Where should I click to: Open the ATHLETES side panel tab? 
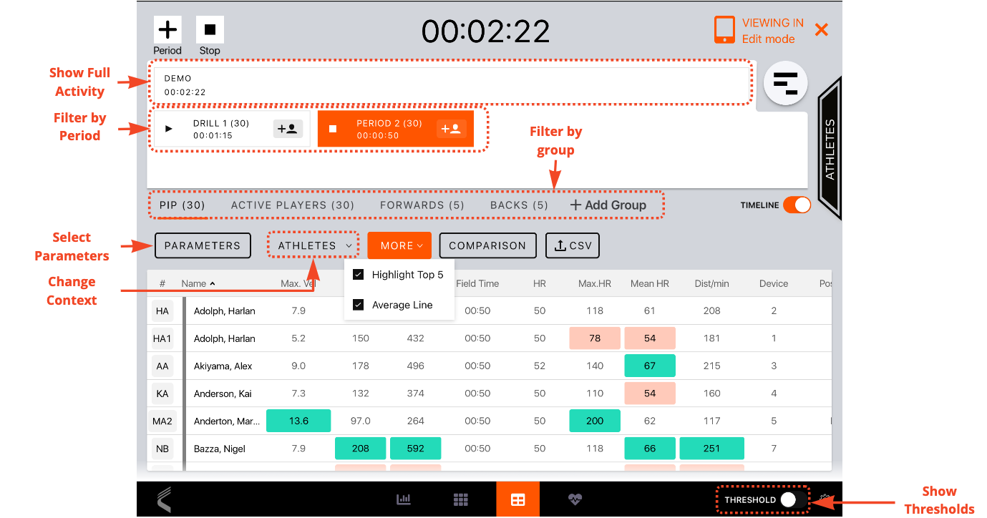830,147
